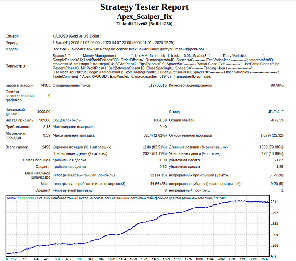Click the "Спред" label
Screen dimensions: 296x261
pos(174,112)
